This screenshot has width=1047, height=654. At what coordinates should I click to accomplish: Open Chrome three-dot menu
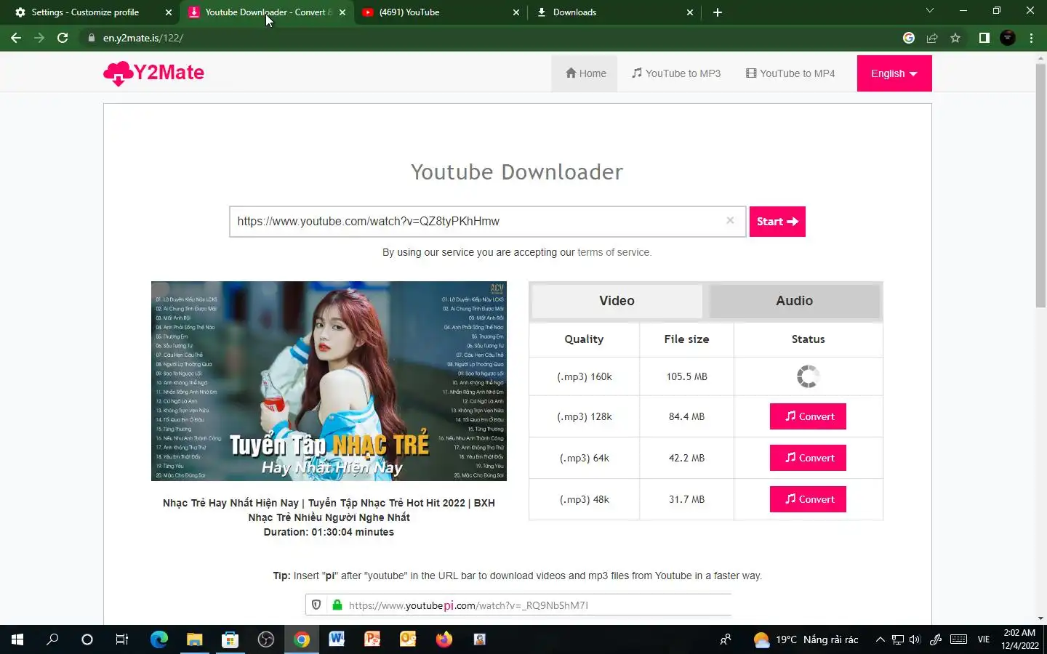pyautogui.click(x=1031, y=38)
